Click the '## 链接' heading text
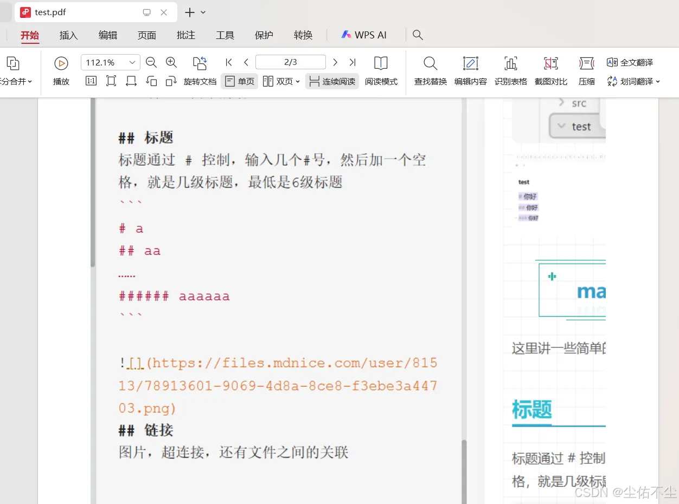The image size is (679, 504). pyautogui.click(x=146, y=430)
